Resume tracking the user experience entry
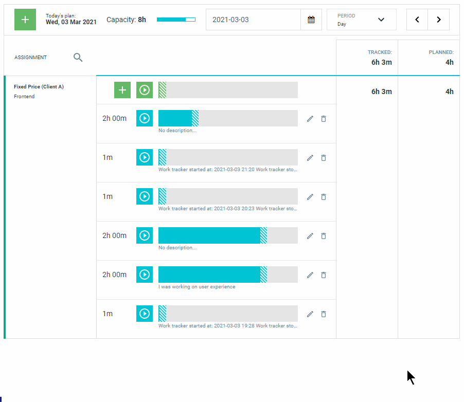 [145, 275]
